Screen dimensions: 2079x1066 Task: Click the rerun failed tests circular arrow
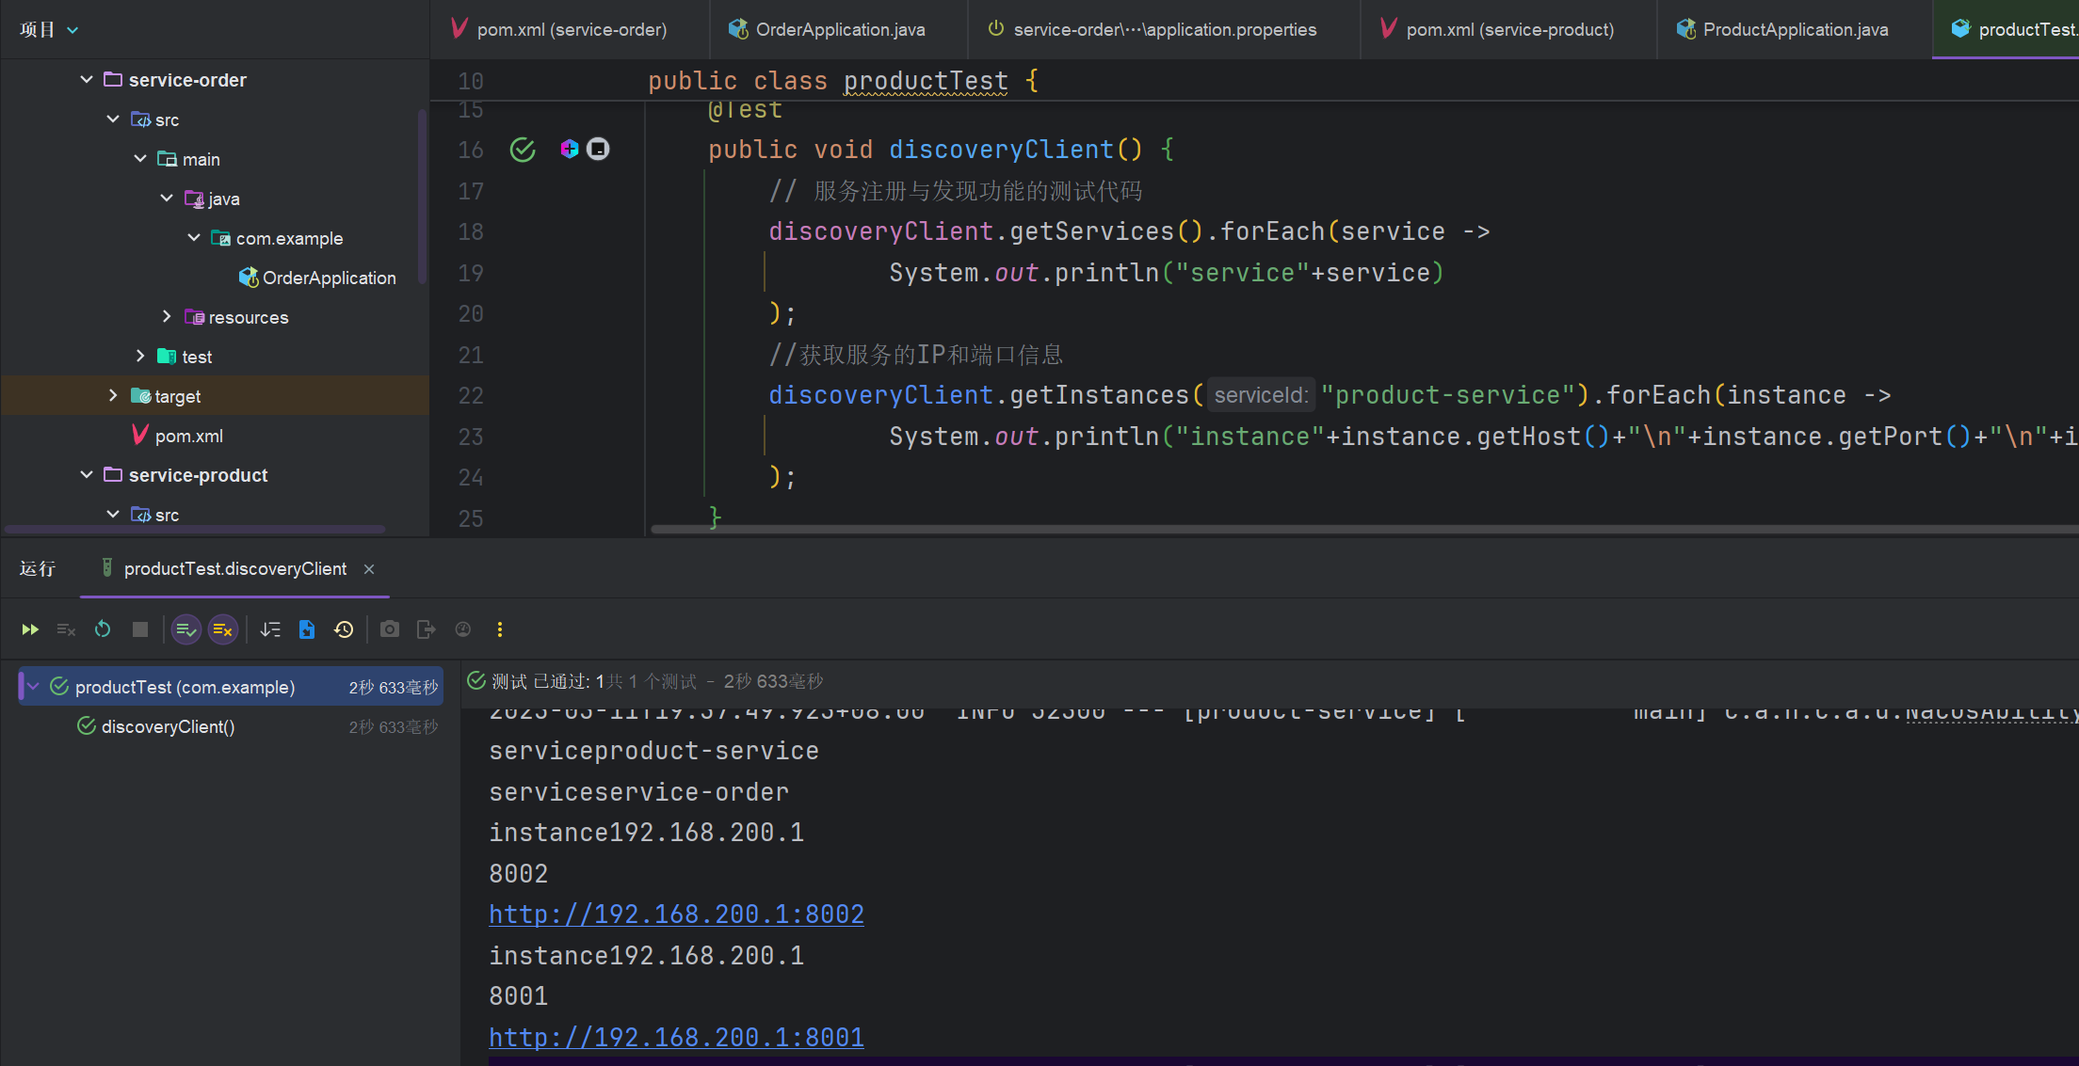coord(103,629)
